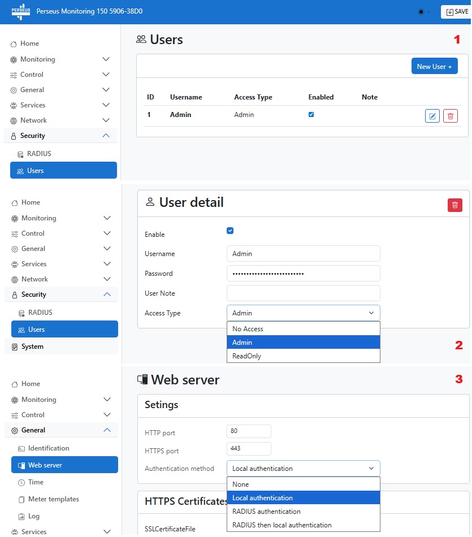The image size is (472, 537).
Task: Open the Log page in the sidebar
Action: (x=34, y=516)
